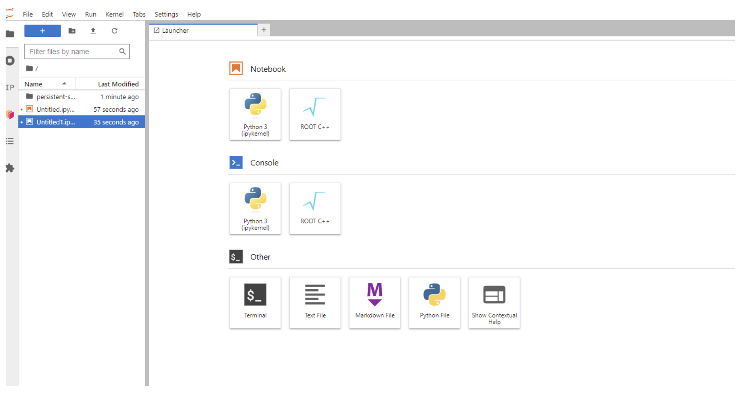
Task: Start a Python 3 console
Action: pos(255,209)
